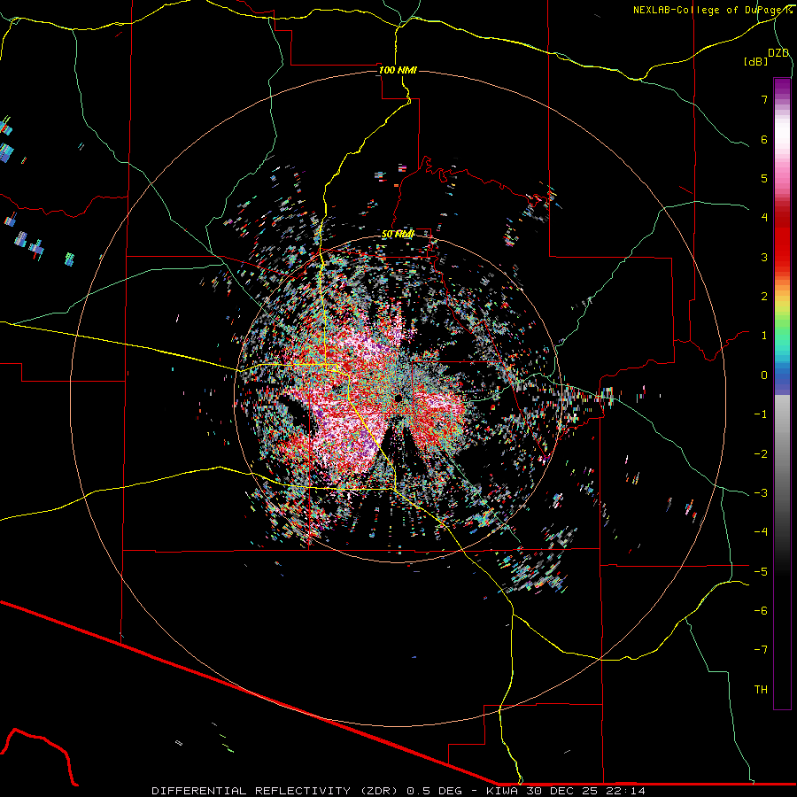Click the -3 dB scale label
This screenshot has height=797, width=797.
761,492
